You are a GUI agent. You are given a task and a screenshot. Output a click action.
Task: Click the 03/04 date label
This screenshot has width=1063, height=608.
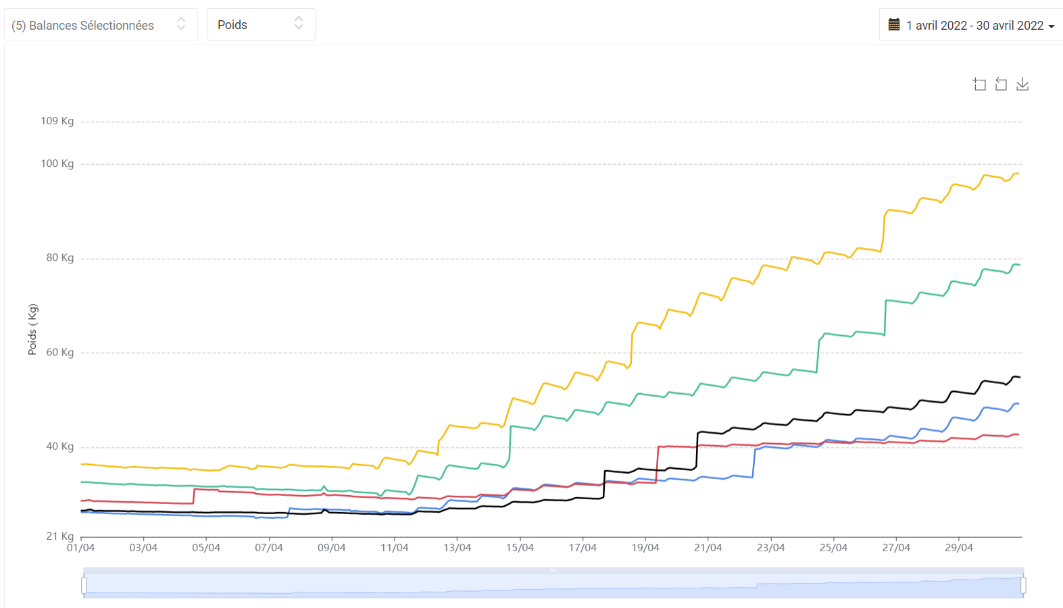(143, 547)
